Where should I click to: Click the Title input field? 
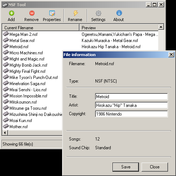tap(131, 96)
